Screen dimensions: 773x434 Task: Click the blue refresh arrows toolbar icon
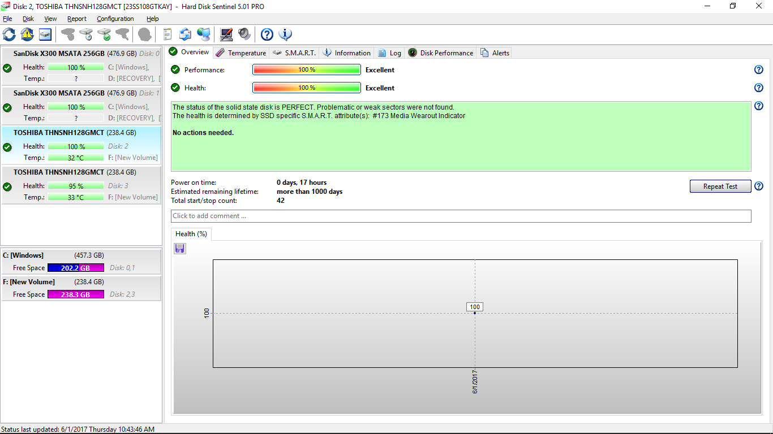(x=9, y=34)
